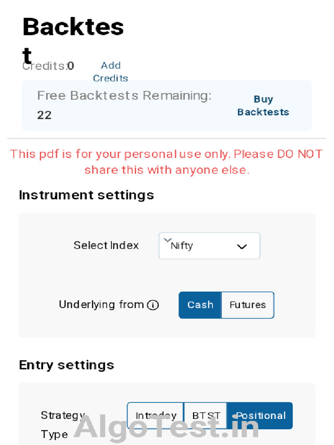
Task: Choose the Intraday strategy type
Action: tap(156, 415)
